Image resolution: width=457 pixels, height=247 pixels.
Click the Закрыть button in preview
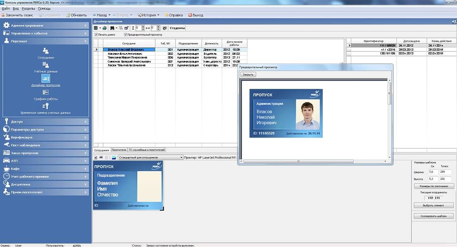point(249,75)
